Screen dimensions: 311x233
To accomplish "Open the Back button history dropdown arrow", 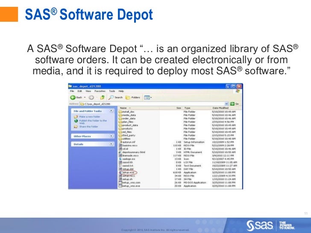I will pyautogui.click(x=85, y=97).
